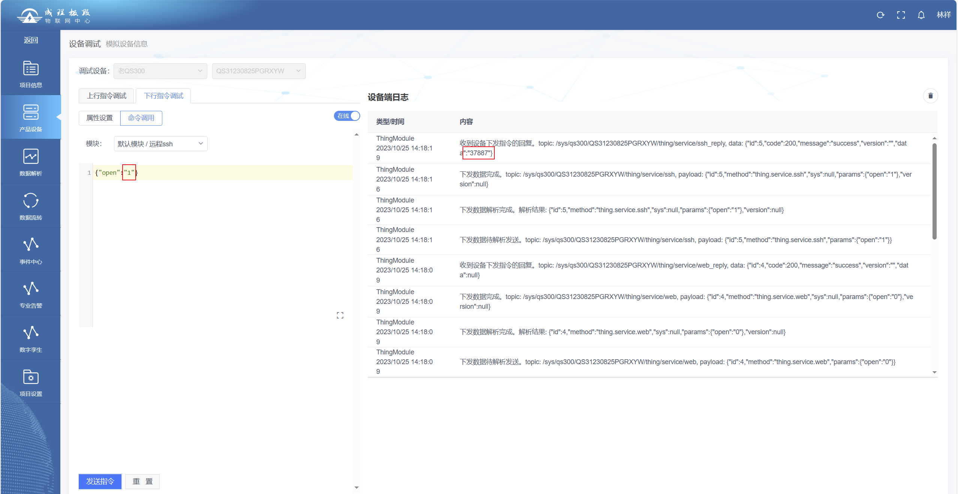Click the 下发数据待解析发送 web log entry
This screenshot has width=958, height=494.
tap(649, 362)
